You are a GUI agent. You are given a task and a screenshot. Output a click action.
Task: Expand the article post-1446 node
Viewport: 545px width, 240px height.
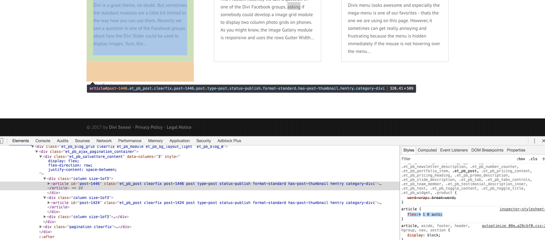(49, 184)
